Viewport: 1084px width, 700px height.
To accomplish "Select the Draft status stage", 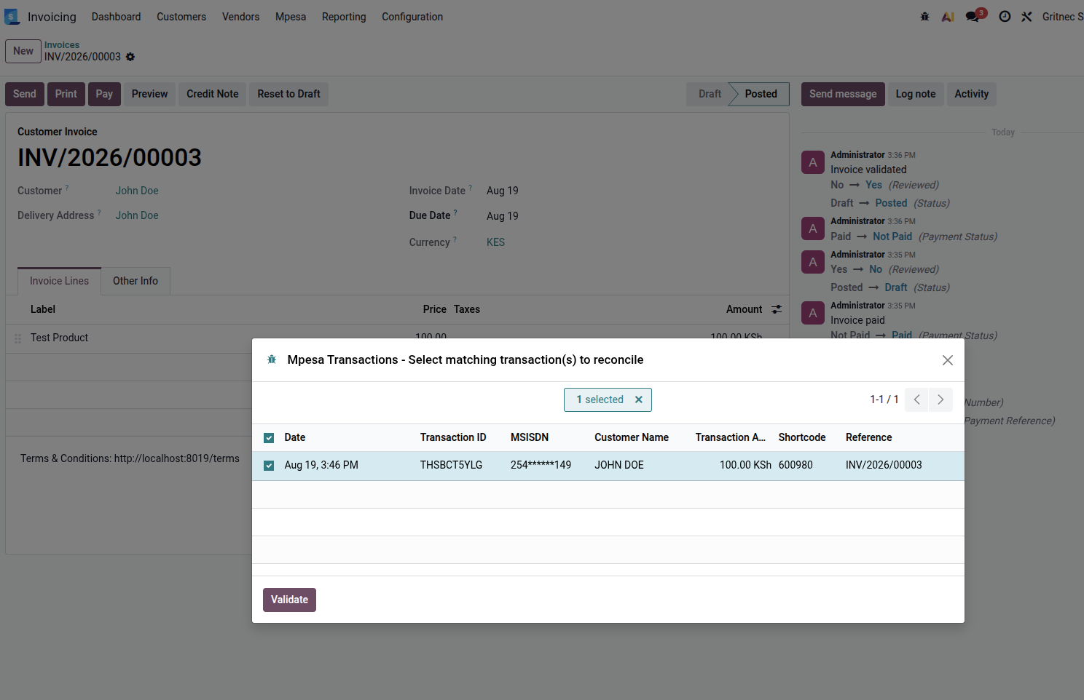I will click(x=710, y=94).
